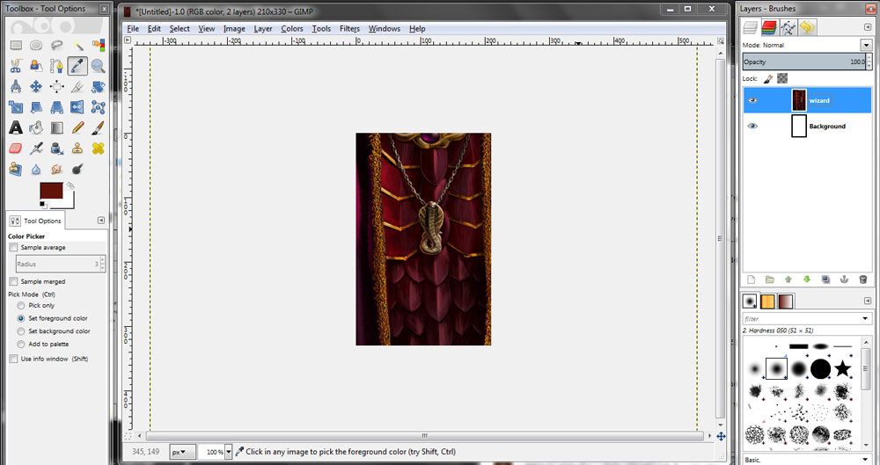
Task: Choose Add to palette radio option
Action: (x=21, y=345)
